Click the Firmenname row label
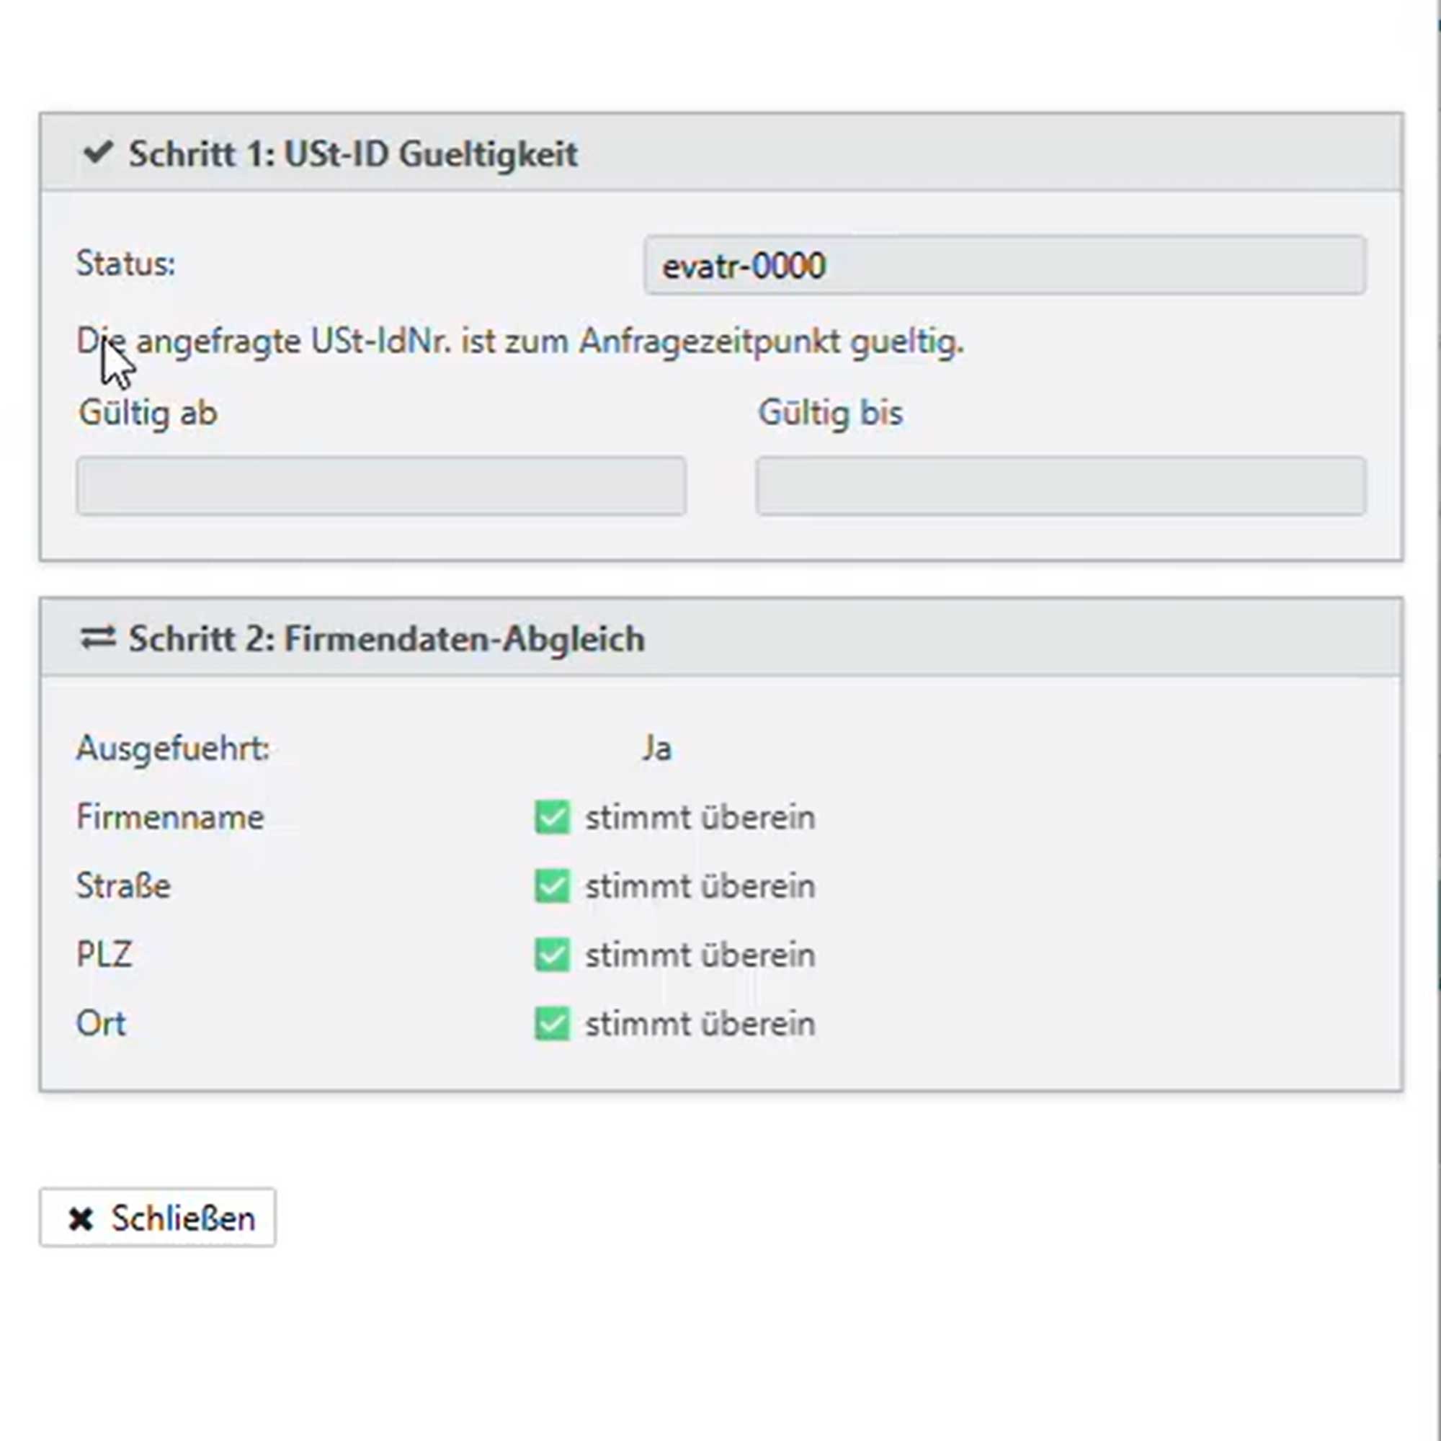1441x1441 pixels. pos(170,817)
